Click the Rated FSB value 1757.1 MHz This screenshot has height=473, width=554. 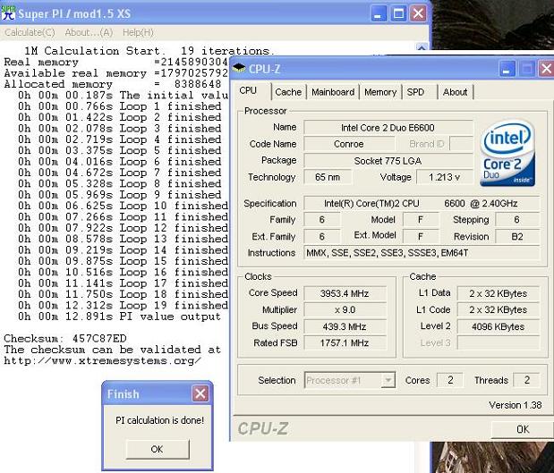(345, 342)
